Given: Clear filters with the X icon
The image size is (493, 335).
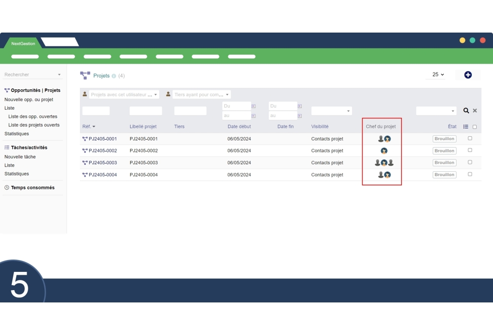Looking at the screenshot, I should [475, 111].
